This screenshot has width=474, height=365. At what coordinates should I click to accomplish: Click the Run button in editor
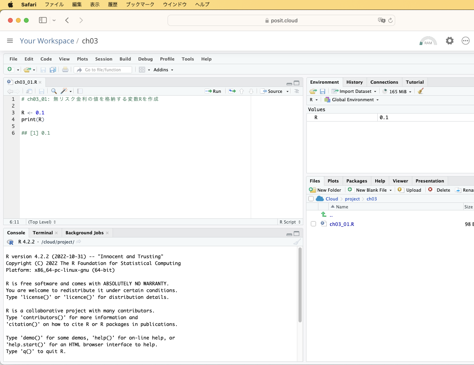(213, 91)
